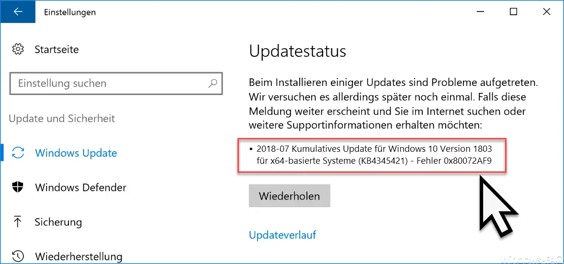The height and width of the screenshot is (264, 564).
Task: Select Windows Update in the sidebar
Action: [76, 153]
